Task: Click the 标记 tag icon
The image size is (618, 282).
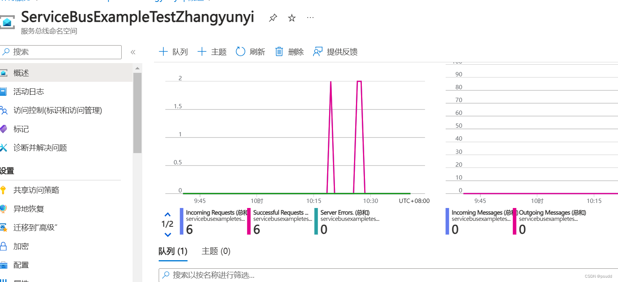Action: 3,129
